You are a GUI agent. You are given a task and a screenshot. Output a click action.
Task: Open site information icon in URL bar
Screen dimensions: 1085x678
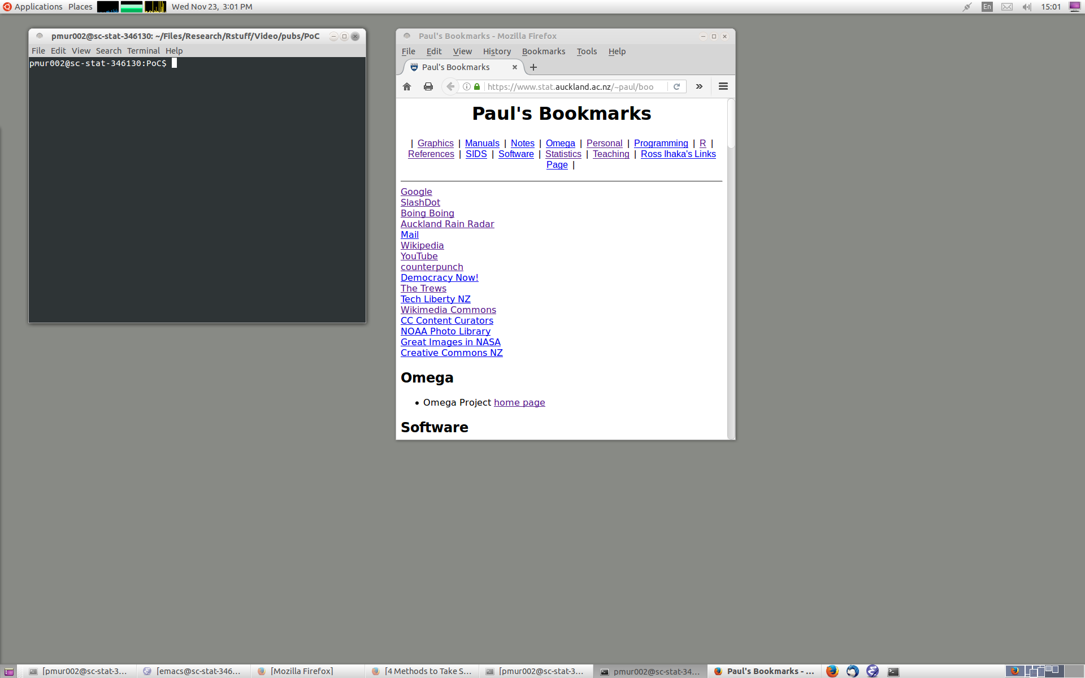(x=467, y=86)
